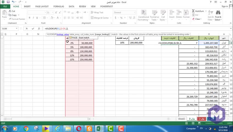
Task: Open Google Chrome from the taskbar
Action: coord(26,129)
